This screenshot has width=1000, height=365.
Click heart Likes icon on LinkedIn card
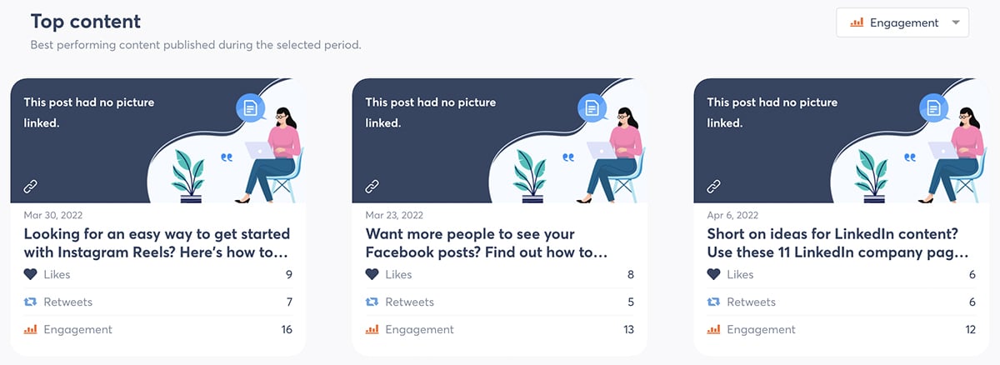coord(714,274)
